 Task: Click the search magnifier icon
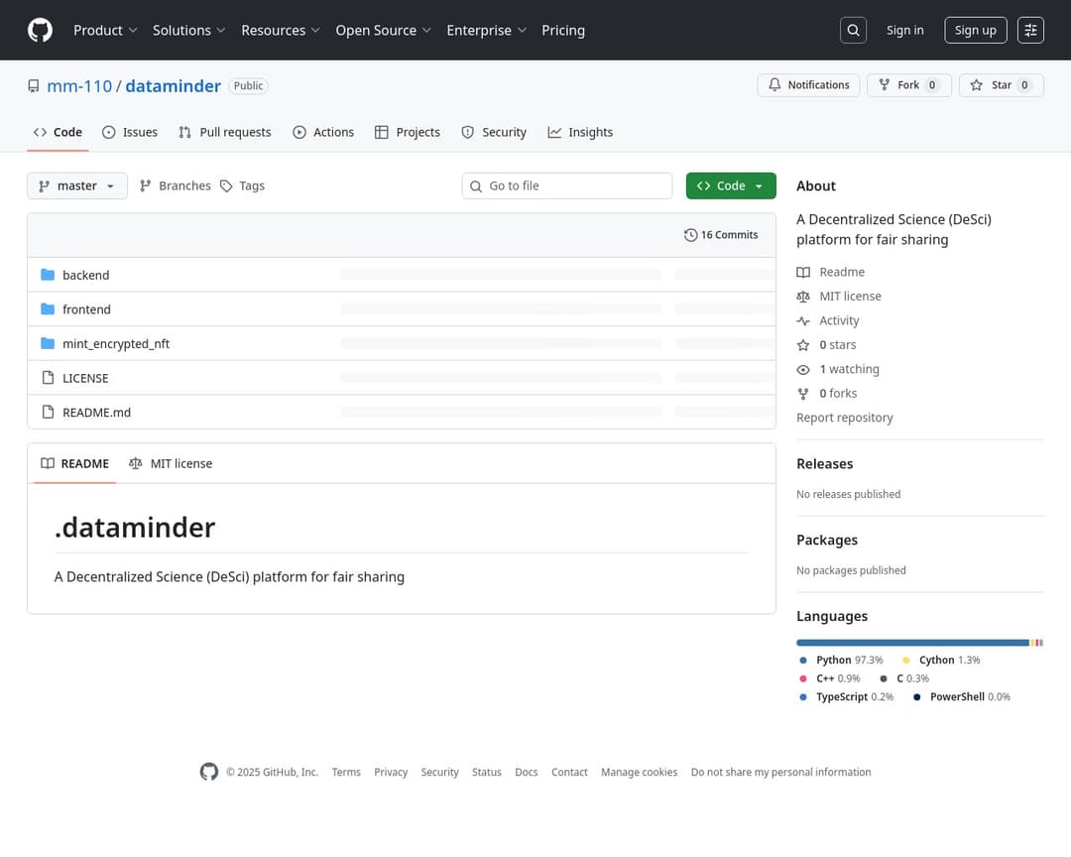pyautogui.click(x=853, y=30)
